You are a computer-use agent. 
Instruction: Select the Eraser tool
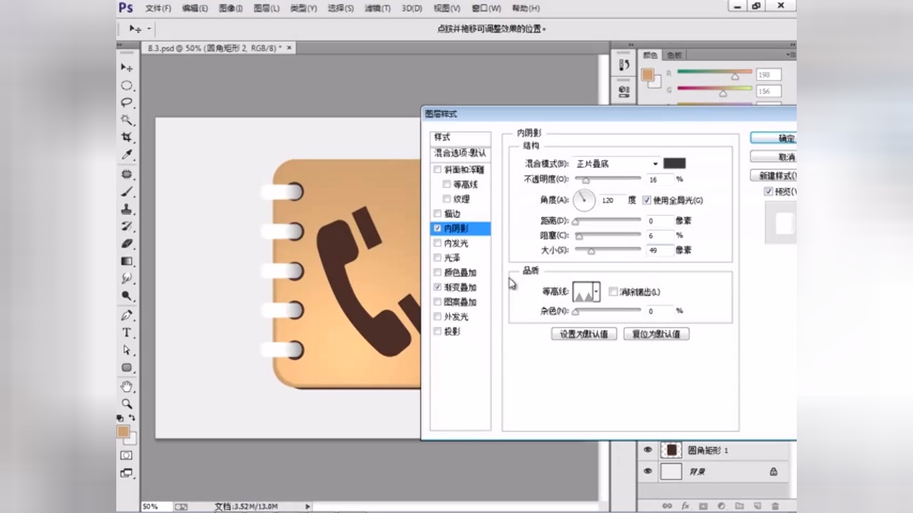(127, 244)
